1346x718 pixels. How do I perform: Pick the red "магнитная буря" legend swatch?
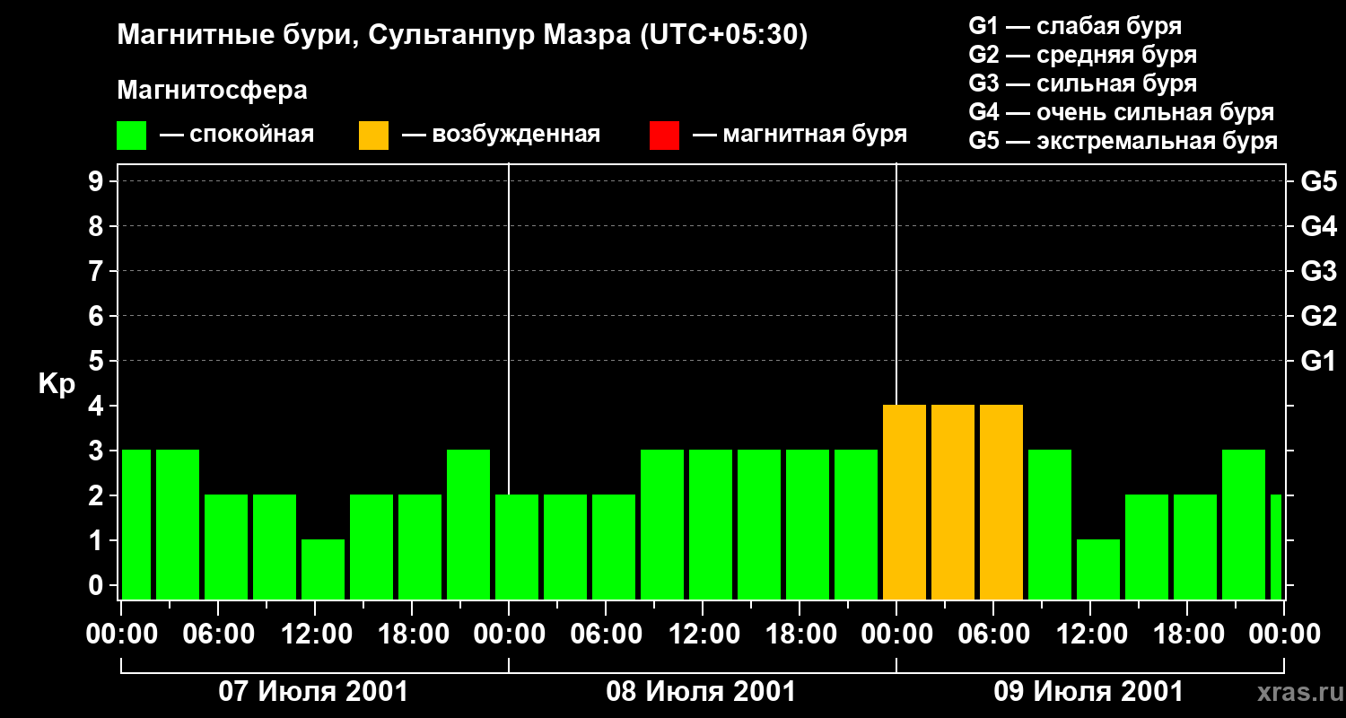[x=664, y=136]
